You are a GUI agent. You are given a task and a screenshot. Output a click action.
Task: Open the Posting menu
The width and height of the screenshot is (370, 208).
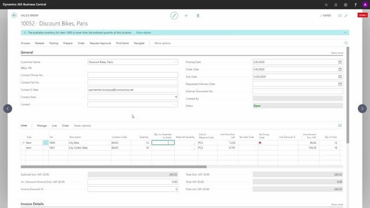tap(54, 43)
